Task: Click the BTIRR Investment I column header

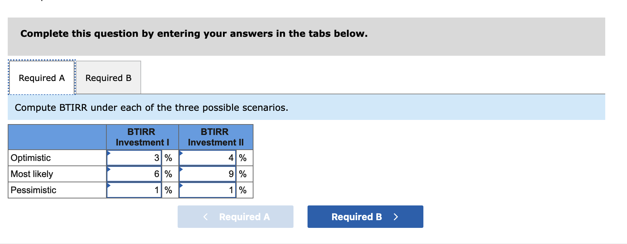Action: click(x=142, y=137)
